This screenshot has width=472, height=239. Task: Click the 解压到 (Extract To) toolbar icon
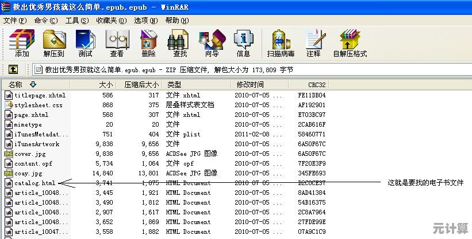(54, 44)
